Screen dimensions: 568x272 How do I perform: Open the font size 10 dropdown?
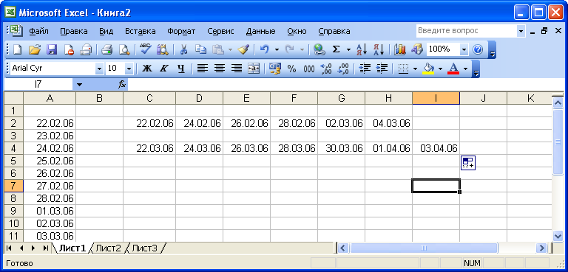pyautogui.click(x=129, y=69)
